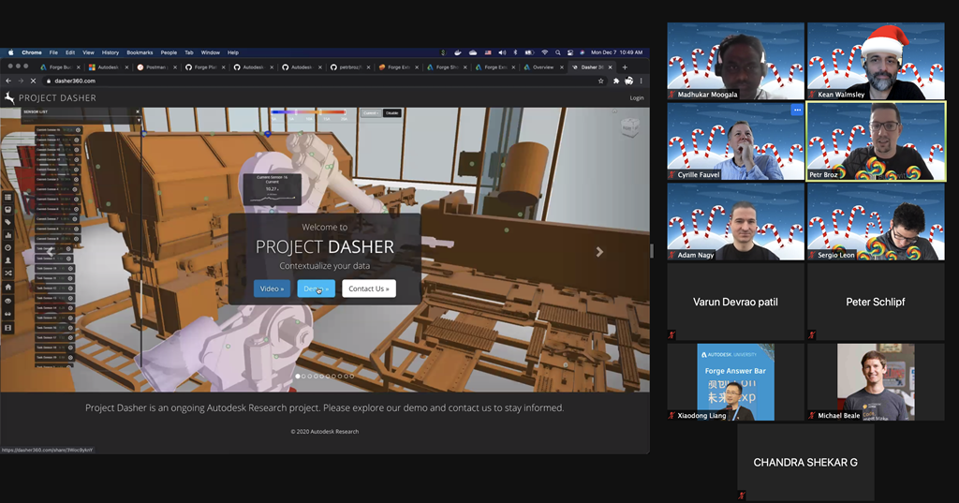The image size is (959, 503).
Task: Bookmark this page with the star icon
Action: tap(600, 81)
